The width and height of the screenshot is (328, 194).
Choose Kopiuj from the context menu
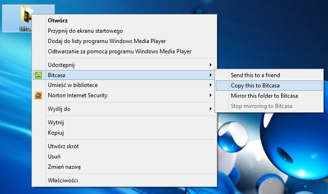click(124, 132)
